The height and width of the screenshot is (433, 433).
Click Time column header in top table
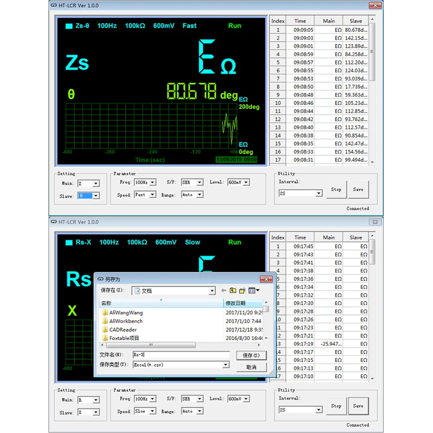(300, 21)
